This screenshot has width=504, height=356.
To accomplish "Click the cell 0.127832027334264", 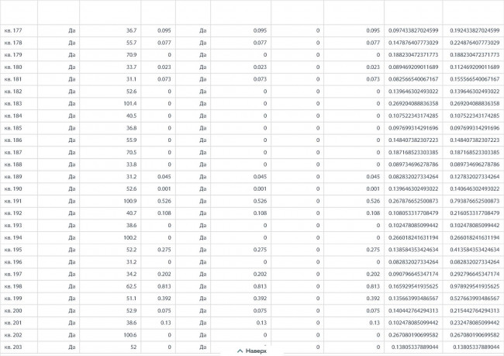I will (x=475, y=177).
